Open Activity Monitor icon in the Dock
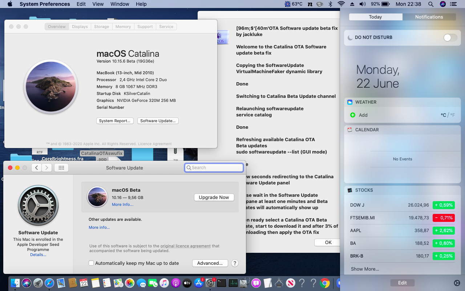Screen dimensions: 465x291 (233, 283)
